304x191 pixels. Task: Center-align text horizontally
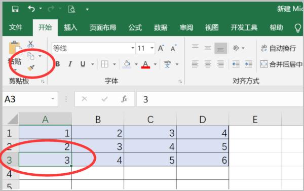coord(208,64)
